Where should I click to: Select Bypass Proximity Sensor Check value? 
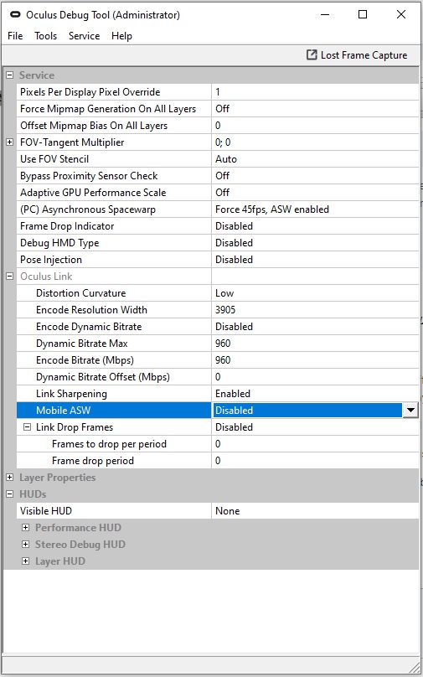(315, 176)
